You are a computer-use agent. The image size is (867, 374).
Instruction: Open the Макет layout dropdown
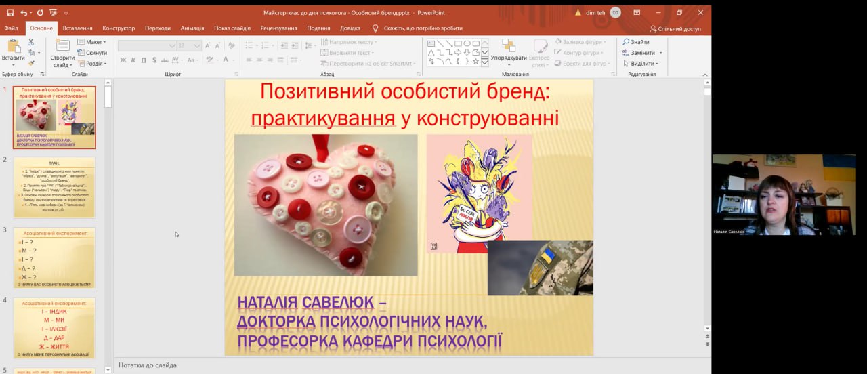(93, 42)
